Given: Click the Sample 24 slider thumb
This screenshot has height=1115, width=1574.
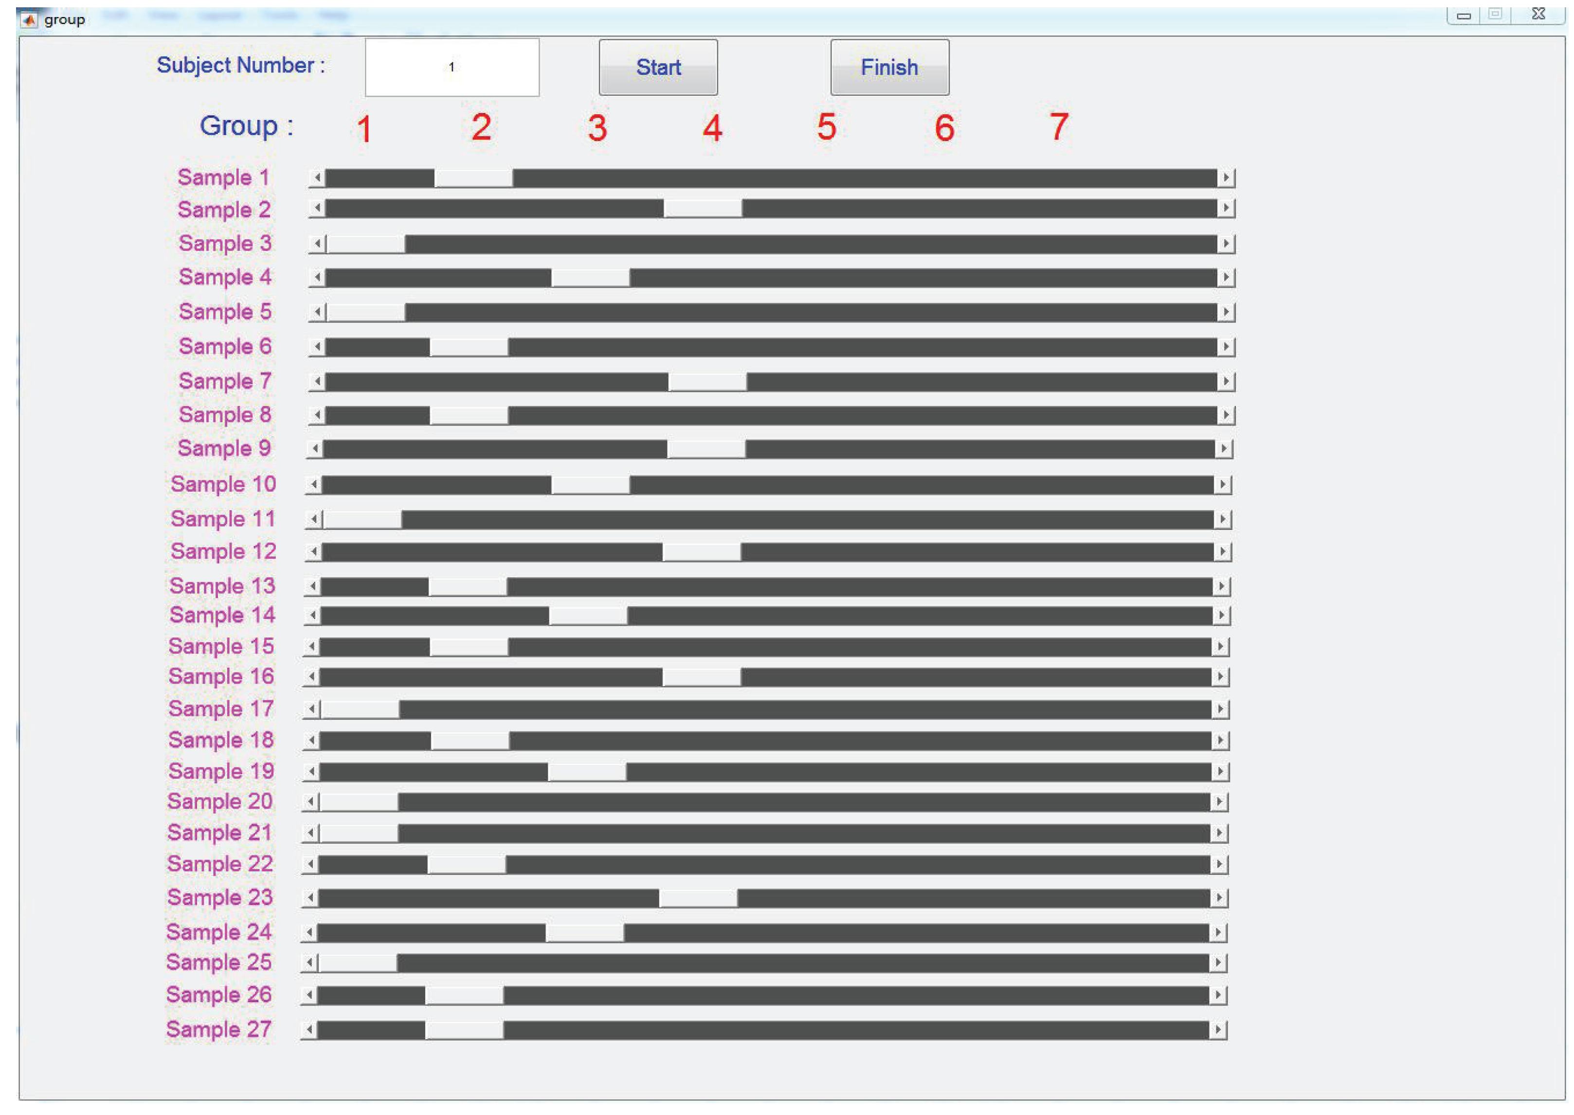Looking at the screenshot, I should 585,932.
